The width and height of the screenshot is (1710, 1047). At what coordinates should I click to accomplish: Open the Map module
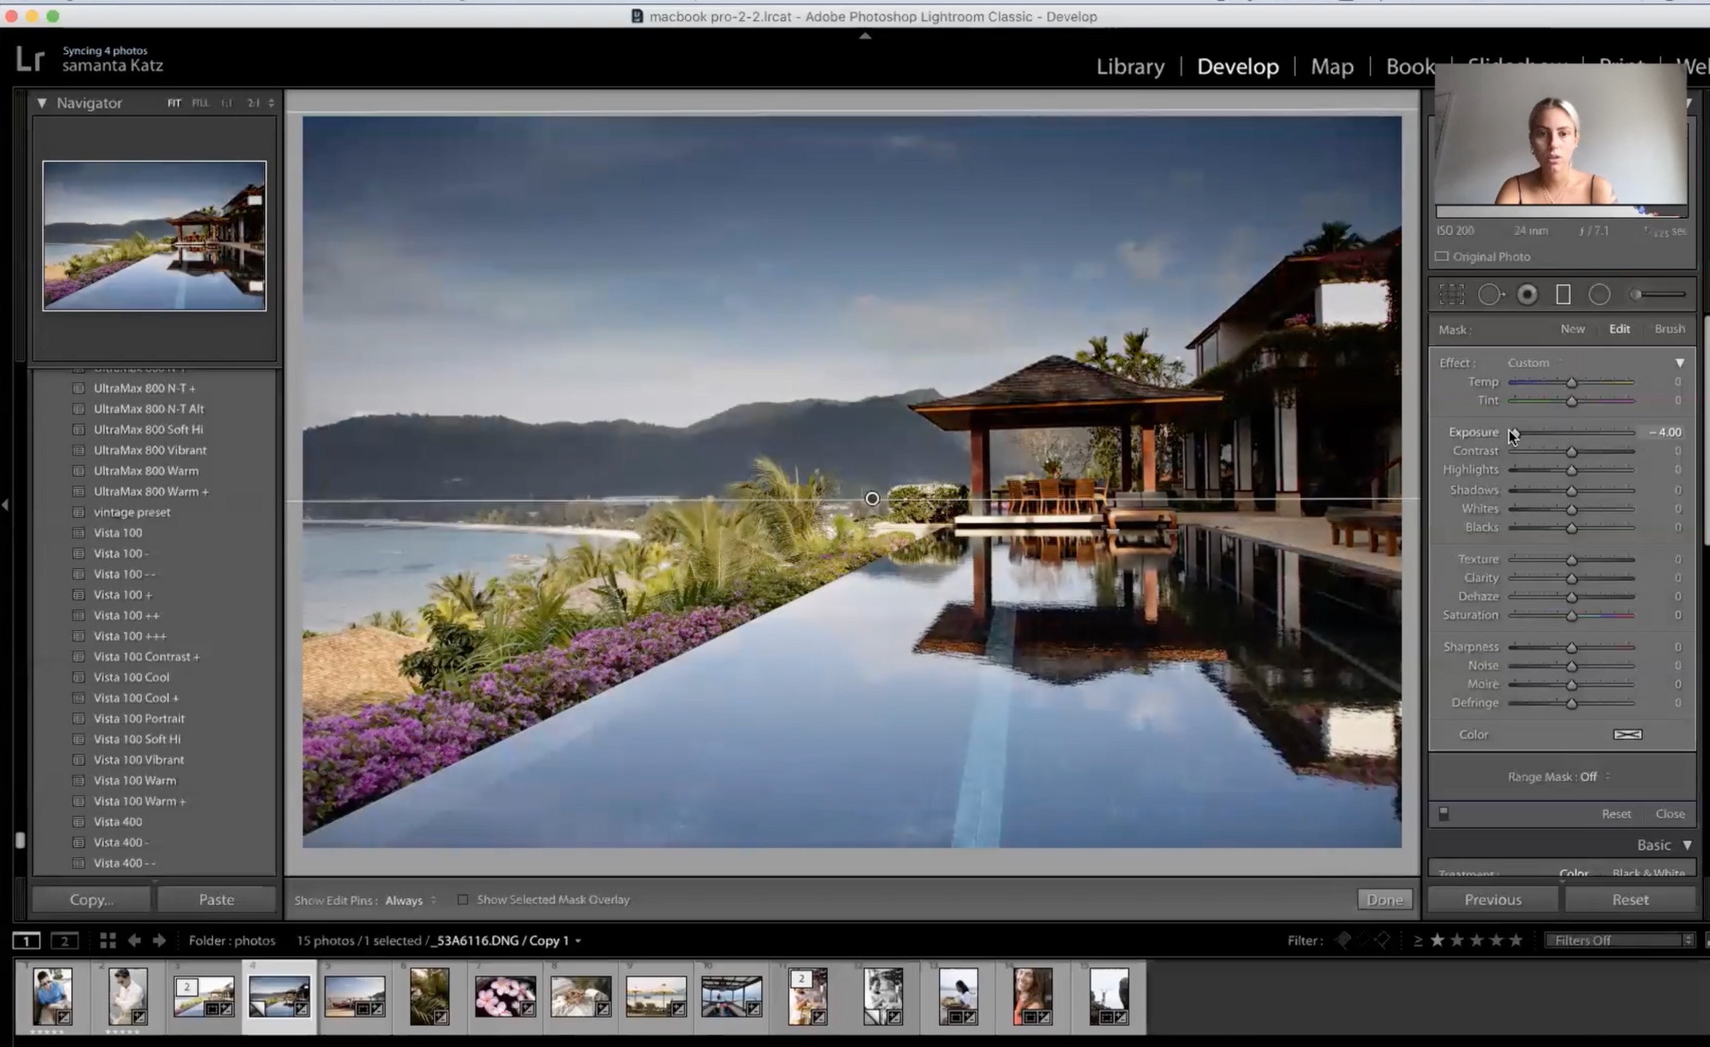click(1332, 67)
